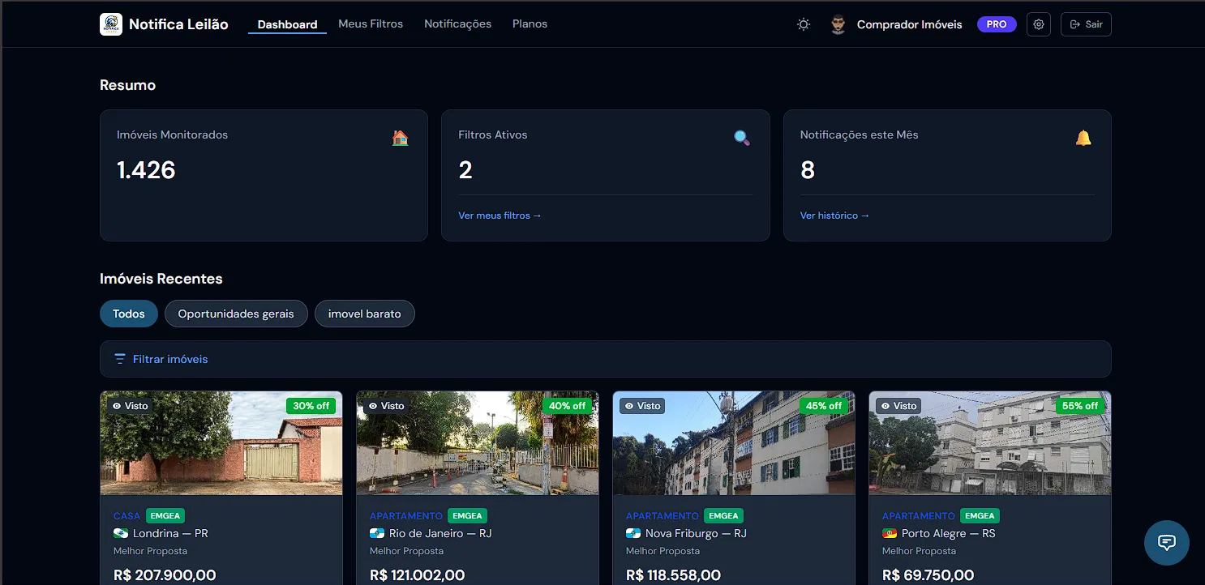Screen dimensions: 1205x585
Task: Click the Imóveis Recentes heading
Action: point(161,279)
